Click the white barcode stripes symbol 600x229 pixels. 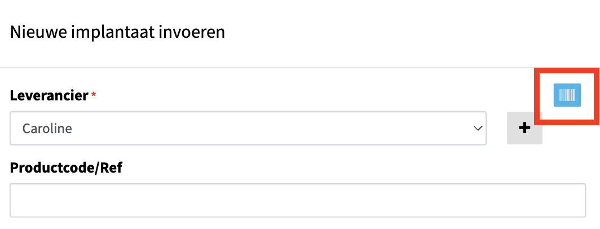[x=567, y=95]
